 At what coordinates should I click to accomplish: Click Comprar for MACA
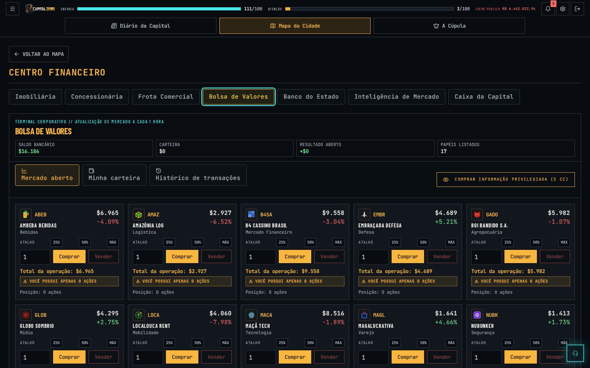pyautogui.click(x=295, y=357)
